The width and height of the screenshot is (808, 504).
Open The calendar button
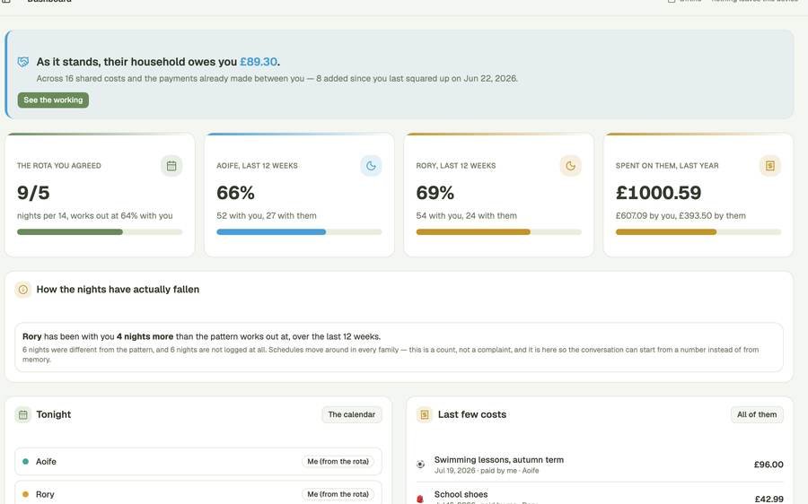coord(351,414)
